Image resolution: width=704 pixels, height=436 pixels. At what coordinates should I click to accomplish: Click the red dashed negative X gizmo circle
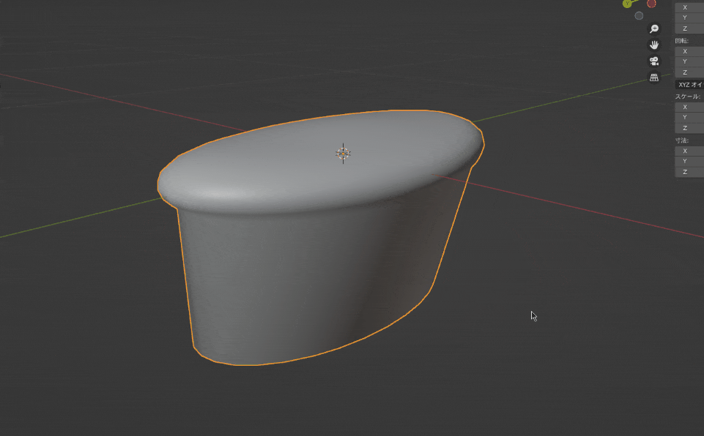[x=651, y=4]
